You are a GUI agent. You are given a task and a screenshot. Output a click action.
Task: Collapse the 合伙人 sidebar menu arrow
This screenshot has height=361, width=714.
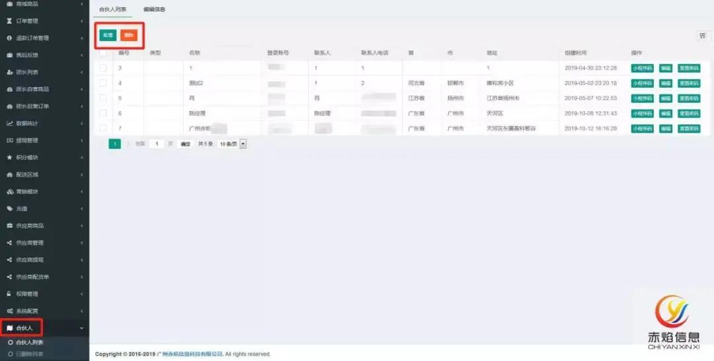coord(81,327)
